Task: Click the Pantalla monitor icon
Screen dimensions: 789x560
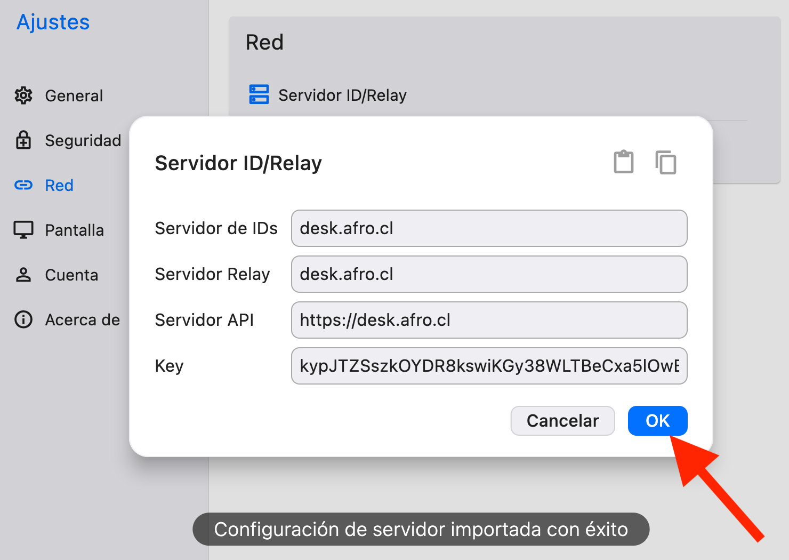Action: (23, 230)
